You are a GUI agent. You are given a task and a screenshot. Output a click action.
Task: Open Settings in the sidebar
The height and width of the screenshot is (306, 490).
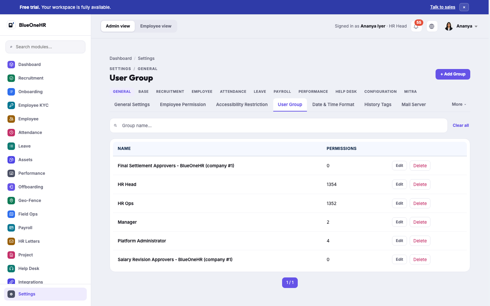pyautogui.click(x=45, y=294)
